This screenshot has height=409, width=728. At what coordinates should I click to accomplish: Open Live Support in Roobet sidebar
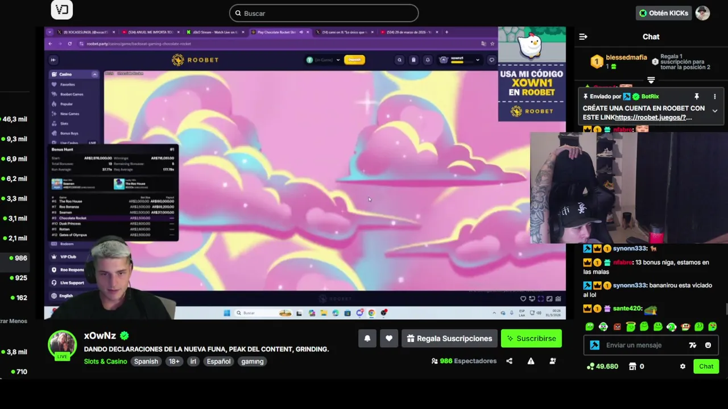click(72, 282)
